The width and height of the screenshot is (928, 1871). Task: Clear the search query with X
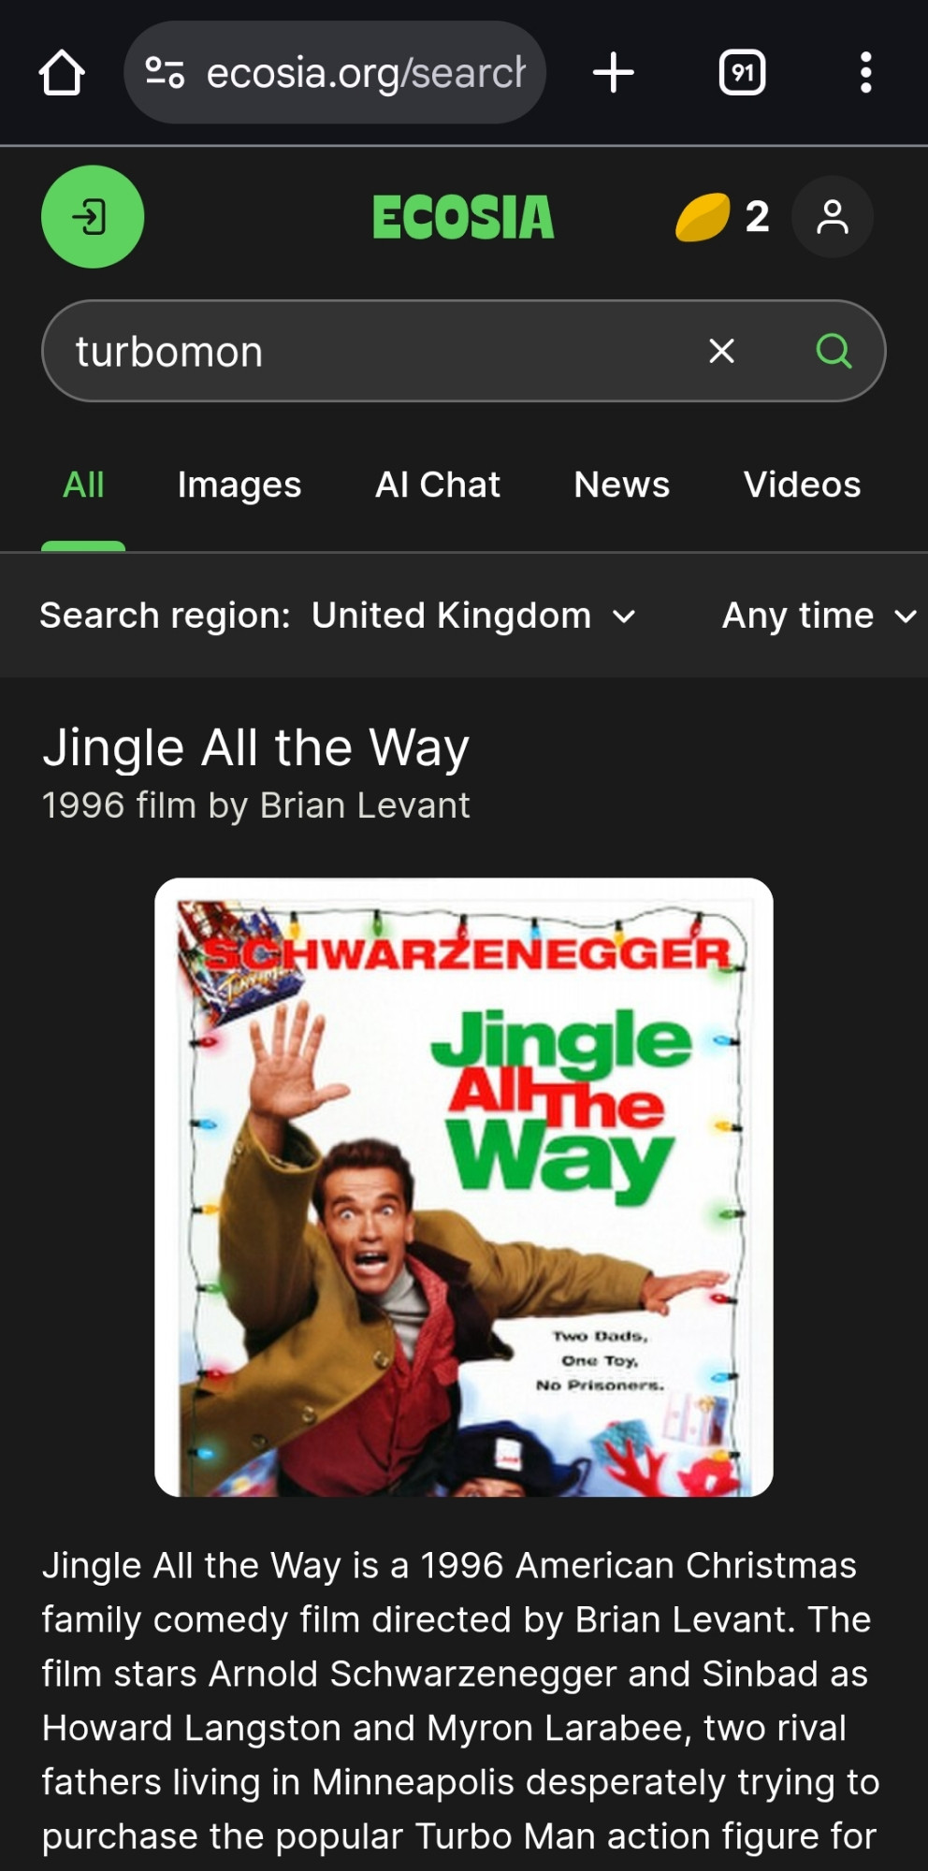(x=721, y=351)
